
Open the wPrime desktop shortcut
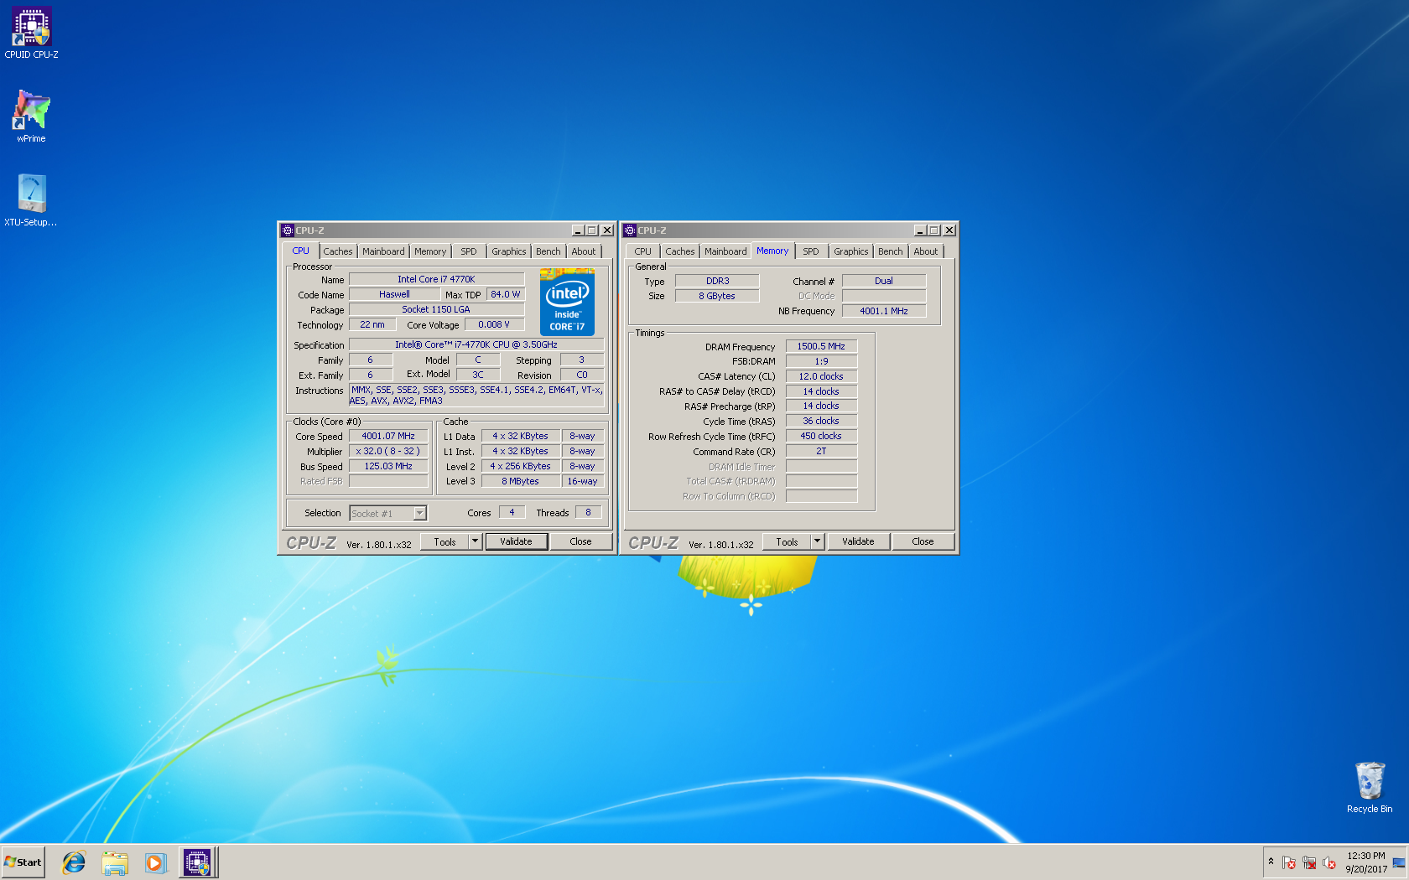tap(31, 116)
